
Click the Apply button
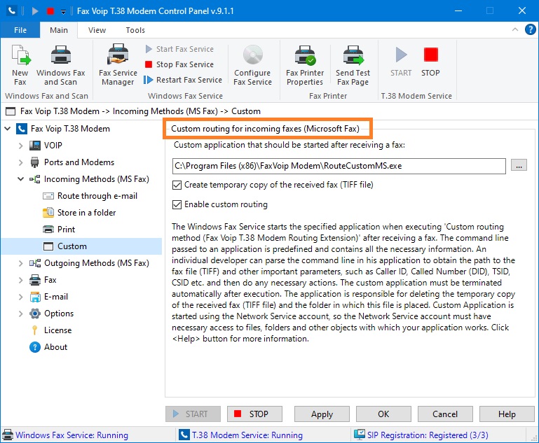click(322, 414)
